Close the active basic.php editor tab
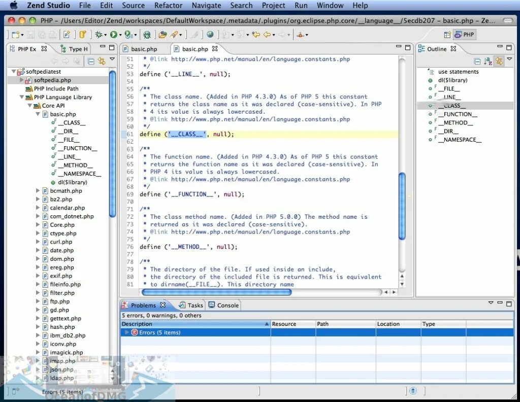This screenshot has width=520, height=402. 215,49
